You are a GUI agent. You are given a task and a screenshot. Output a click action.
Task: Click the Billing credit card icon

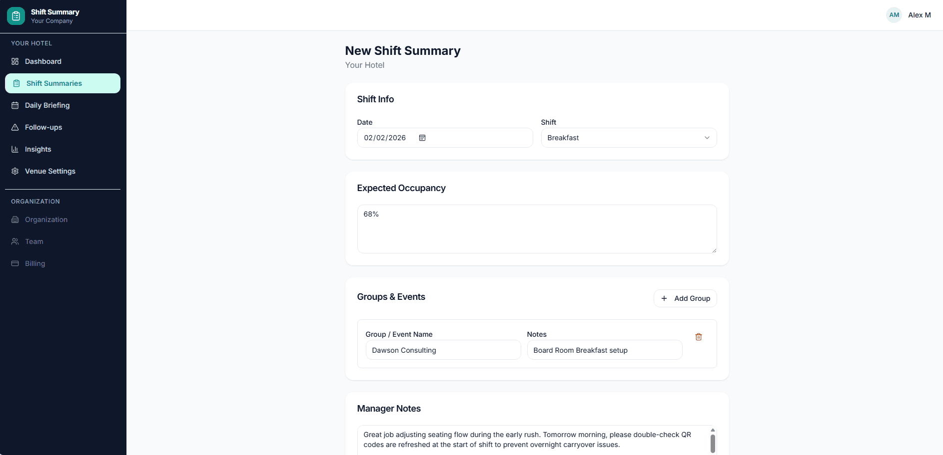click(15, 263)
